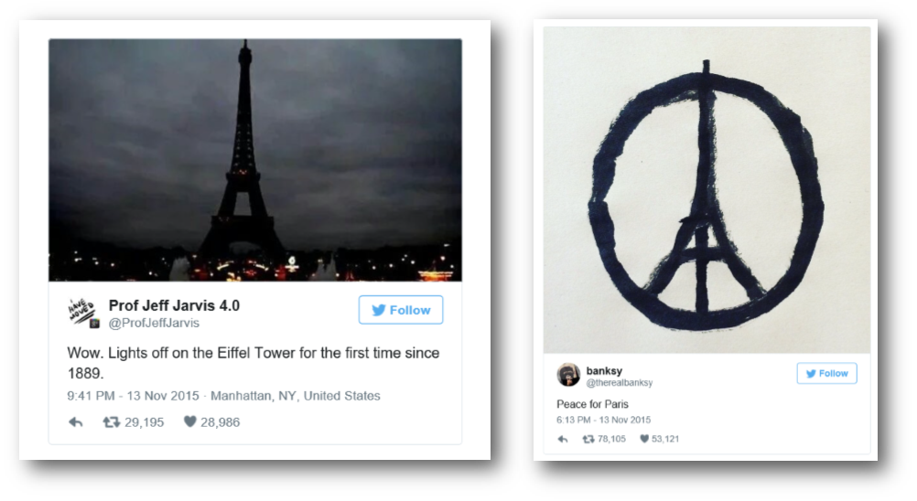The width and height of the screenshot is (917, 501).
Task: Follow Prof Jeff Jarvis 4.0
Action: click(401, 310)
